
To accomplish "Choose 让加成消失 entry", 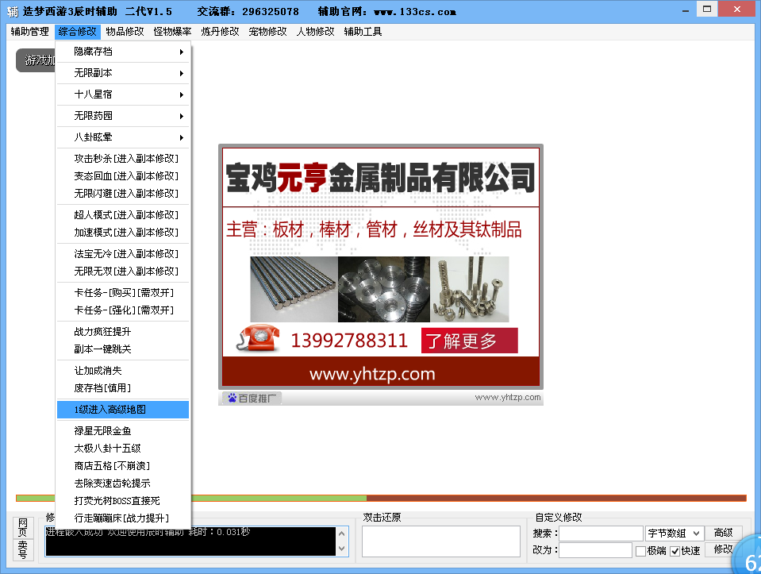I will pyautogui.click(x=123, y=370).
